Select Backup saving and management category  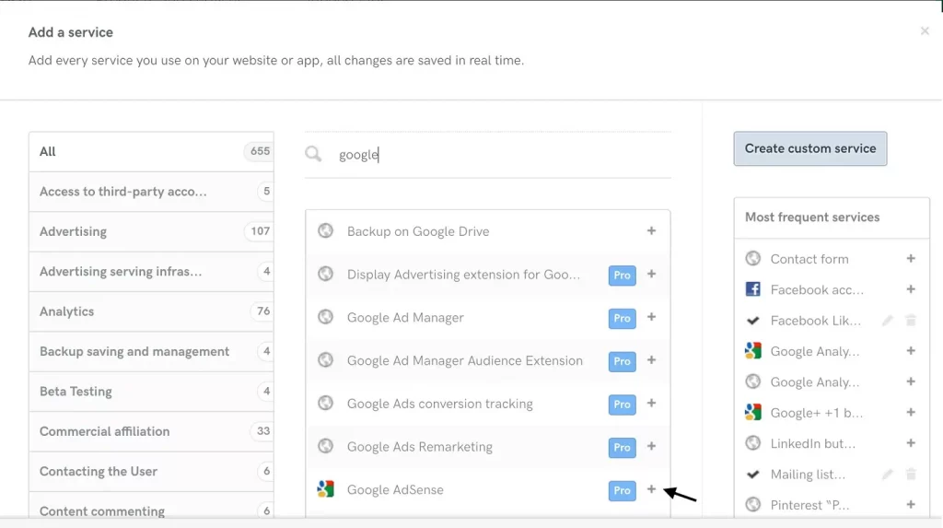tap(151, 352)
